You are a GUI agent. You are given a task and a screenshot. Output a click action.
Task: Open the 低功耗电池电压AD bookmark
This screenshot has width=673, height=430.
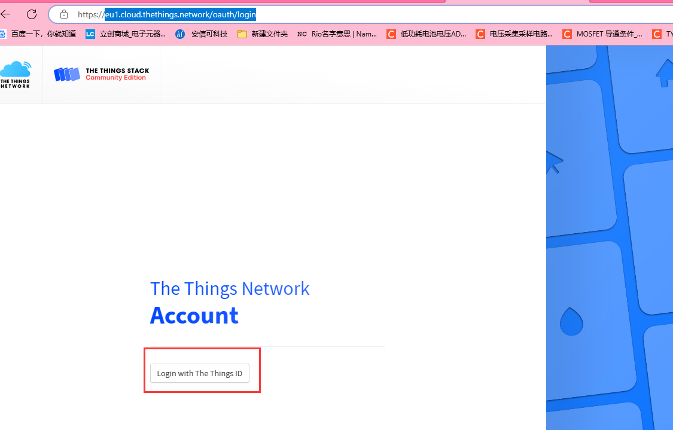pyautogui.click(x=426, y=34)
